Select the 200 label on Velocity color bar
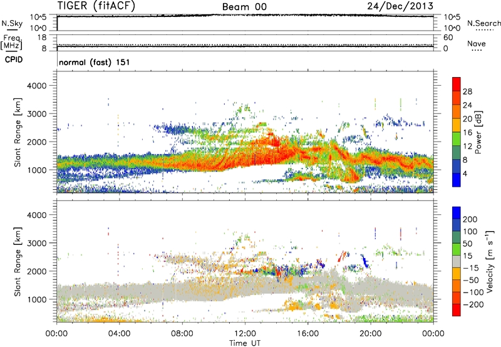Screen dimensions: 501x347 (x=470, y=219)
